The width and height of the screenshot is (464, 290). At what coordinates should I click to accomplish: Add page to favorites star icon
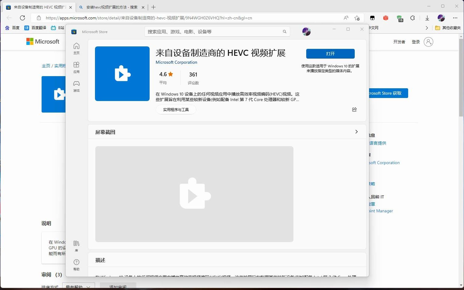[x=357, y=18]
